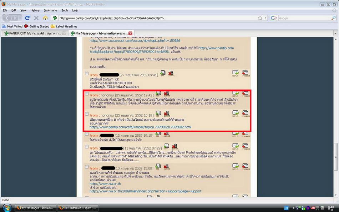Image resolution: width=339 pixels, height=212 pixels.
Task: Mark the 19:10 message checkbox
Action: pyautogui.click(x=87, y=134)
